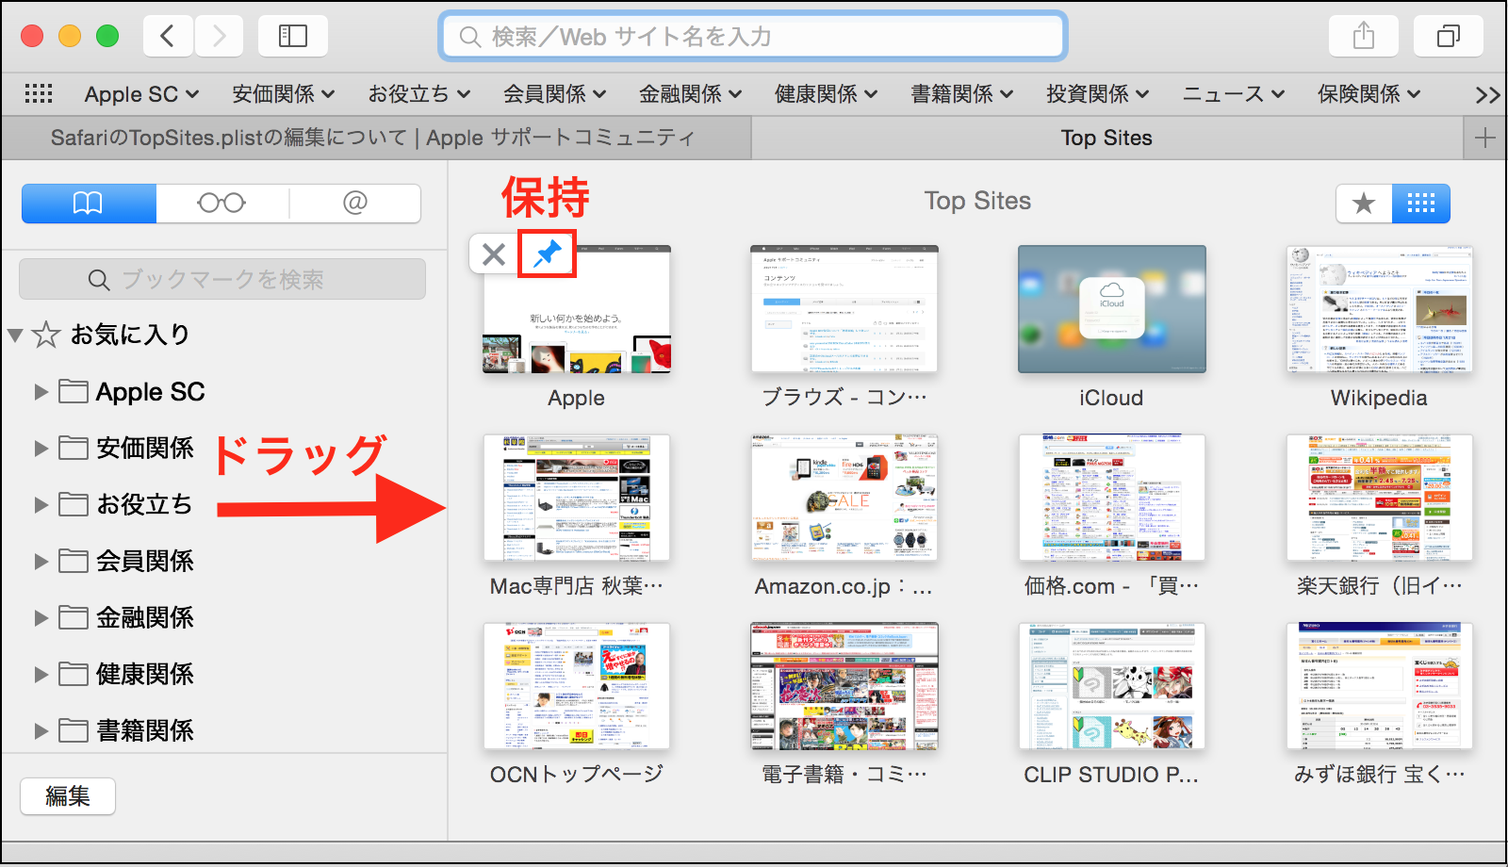Open the Apple top site thumbnail

pyautogui.click(x=577, y=309)
